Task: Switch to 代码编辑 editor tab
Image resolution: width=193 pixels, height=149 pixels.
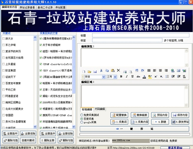Action: 100,109
